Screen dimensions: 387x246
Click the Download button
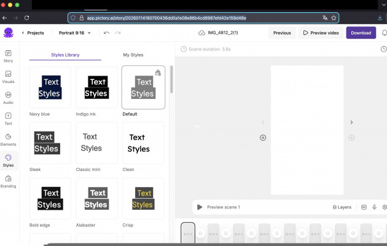click(x=361, y=33)
